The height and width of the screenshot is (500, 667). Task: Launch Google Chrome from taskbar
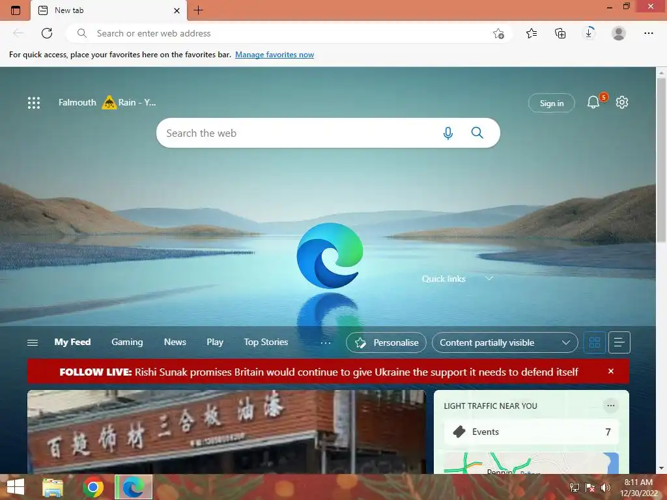coord(93,487)
